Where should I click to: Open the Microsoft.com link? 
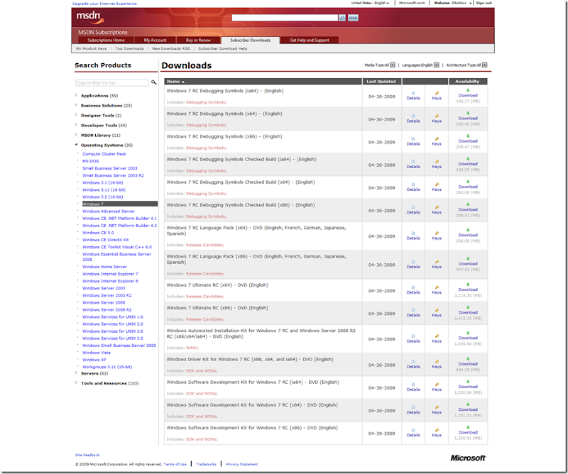tap(412, 3)
